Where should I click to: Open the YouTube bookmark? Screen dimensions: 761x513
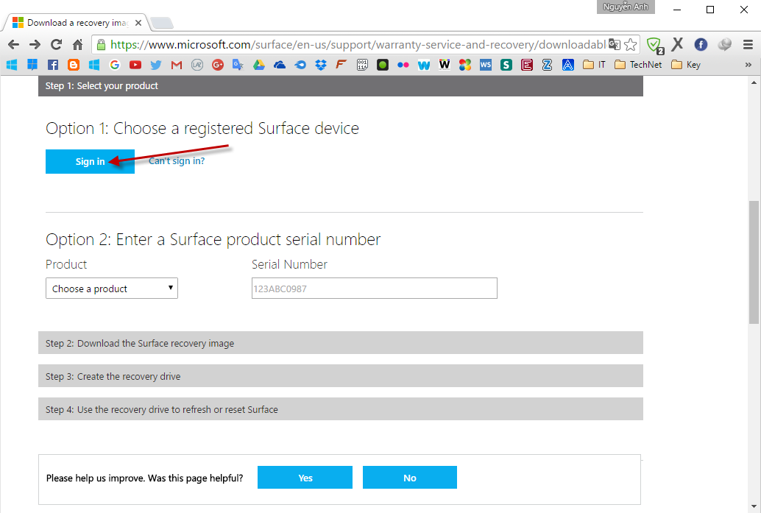(135, 65)
